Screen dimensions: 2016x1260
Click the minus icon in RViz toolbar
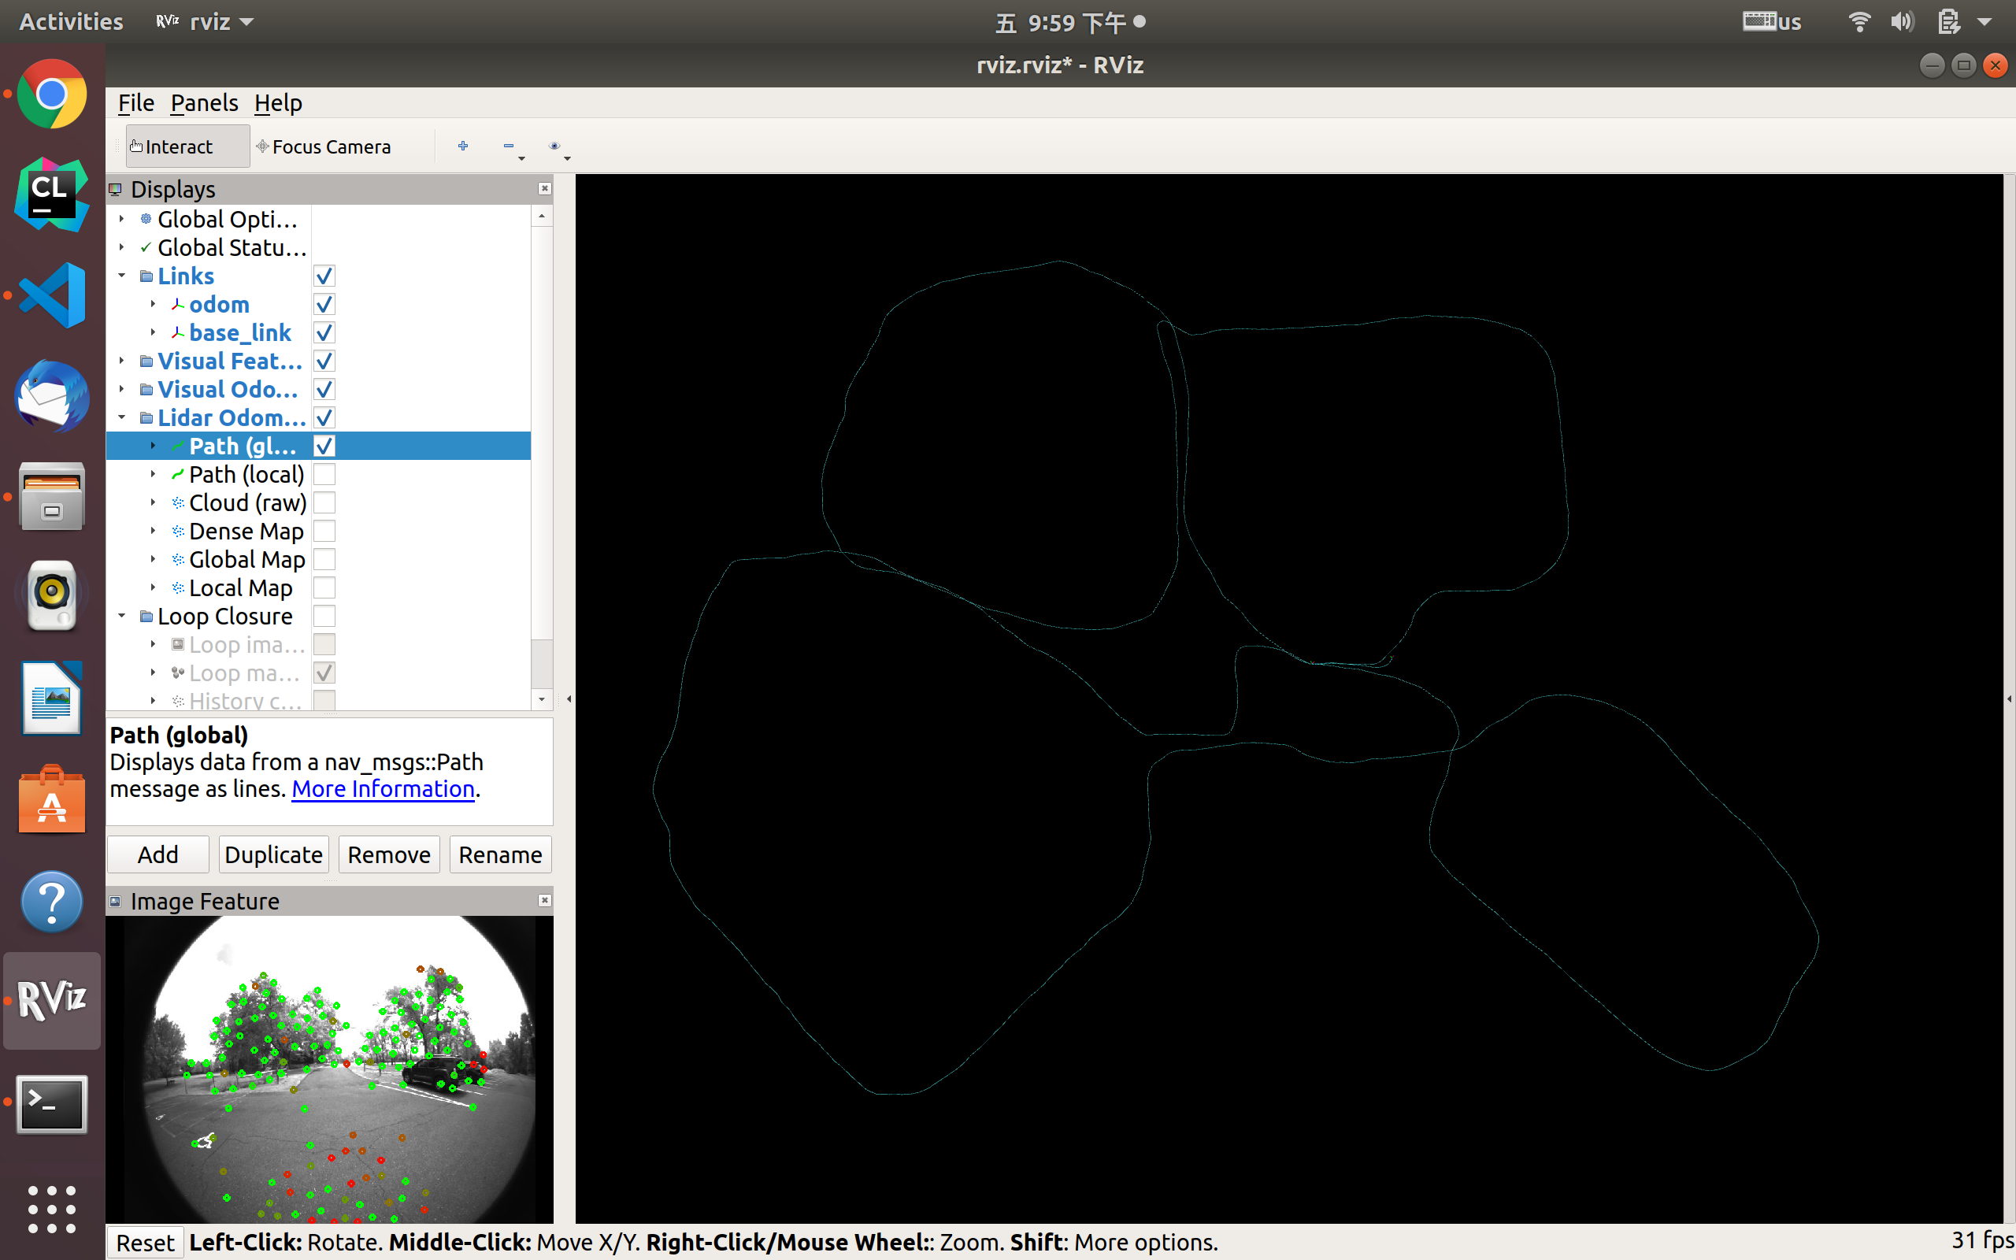[508, 146]
